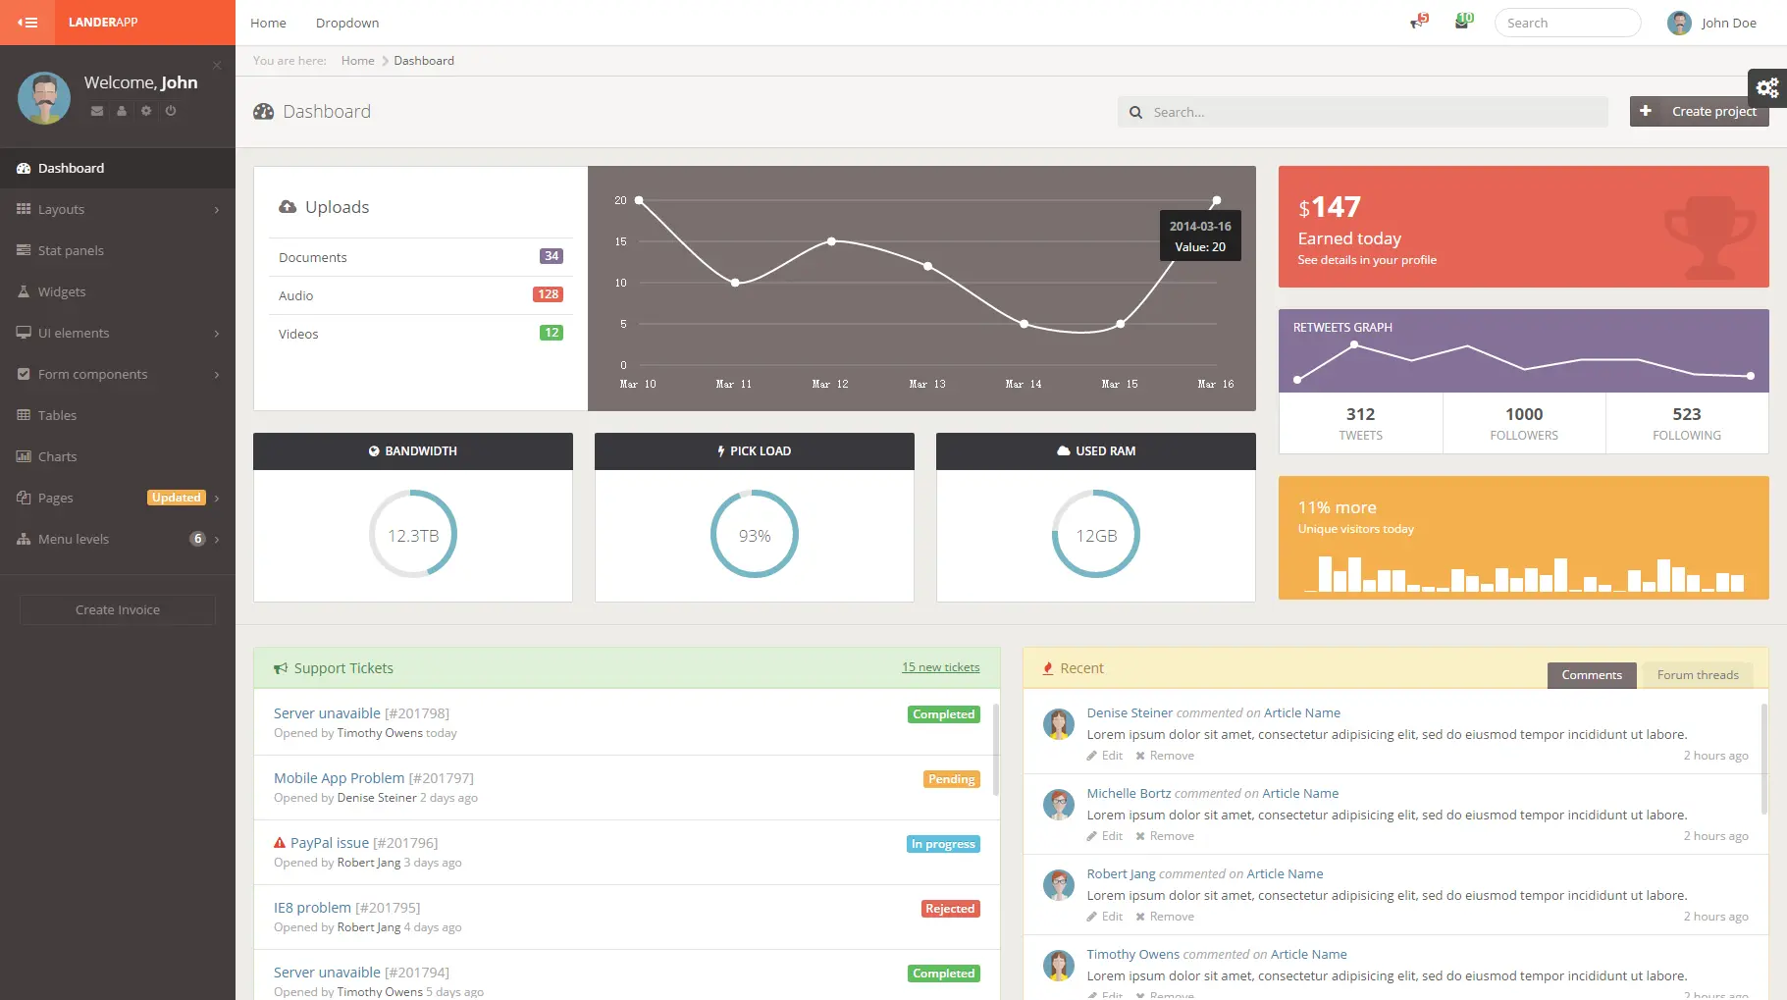Click See details in your profile
Screen dimensions: 1787x1000
(x=1367, y=260)
